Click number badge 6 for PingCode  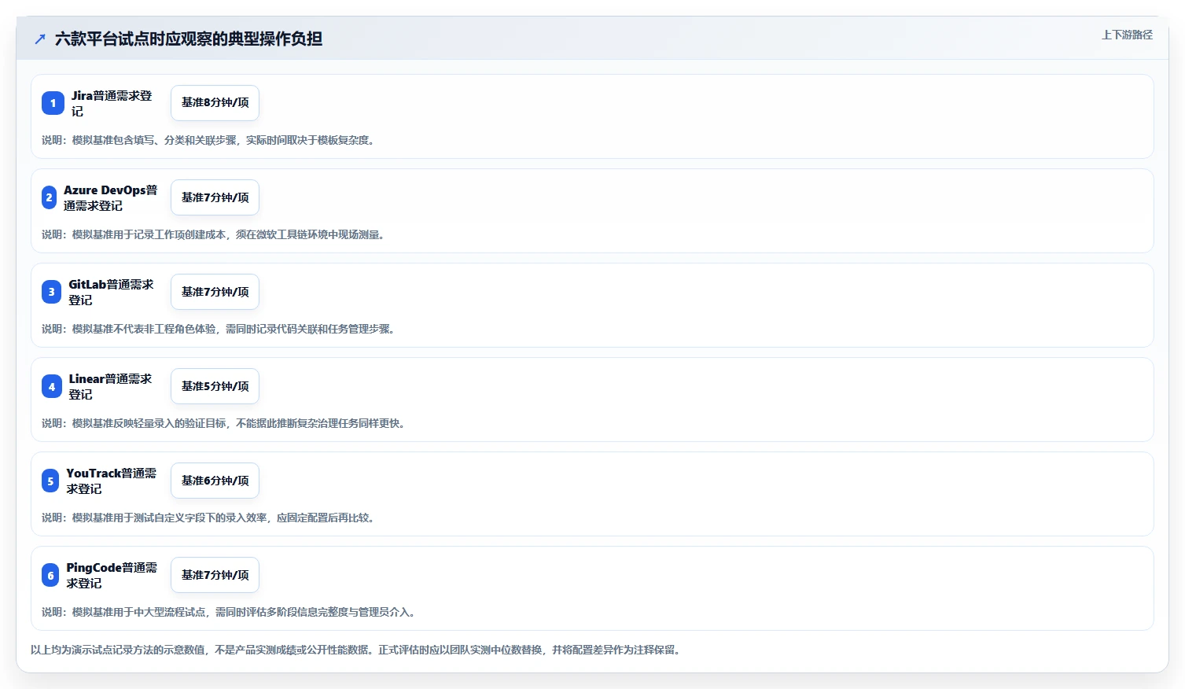coord(50,575)
